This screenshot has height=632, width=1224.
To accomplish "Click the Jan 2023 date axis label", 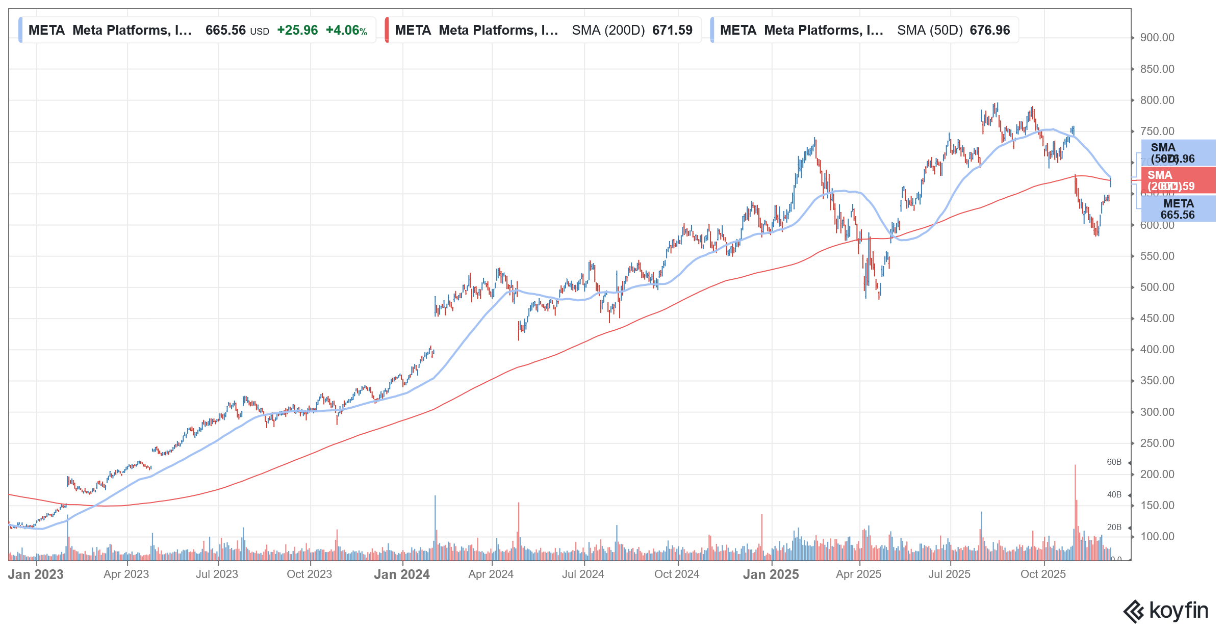I will click(36, 574).
